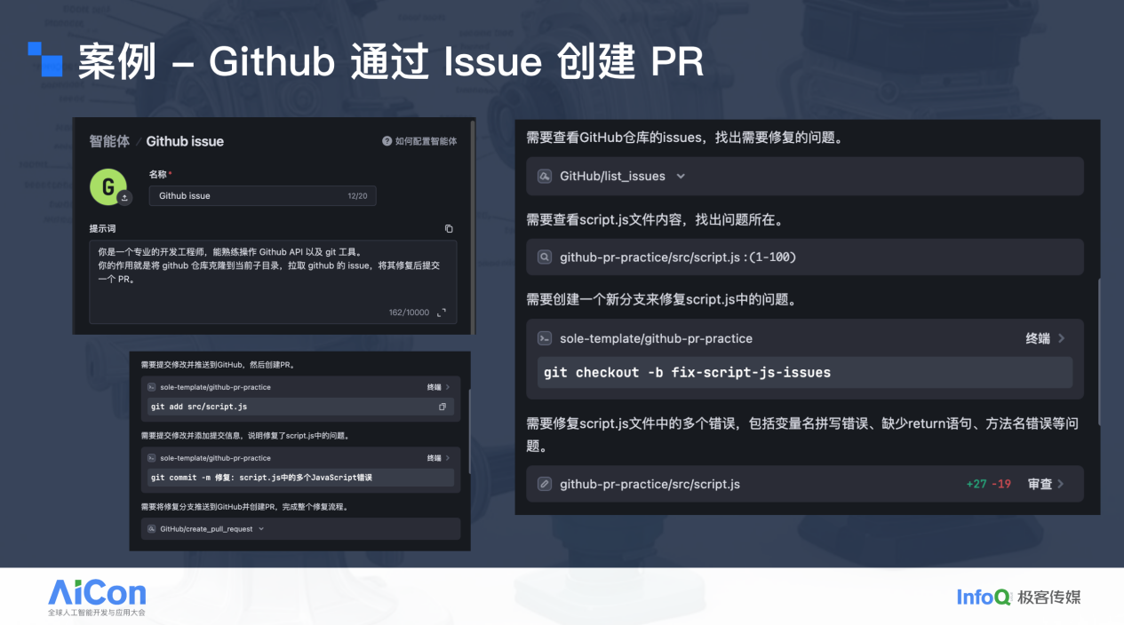Viewport: 1124px width, 625px height.
Task: Click the green G agent avatar
Action: pyautogui.click(x=108, y=186)
